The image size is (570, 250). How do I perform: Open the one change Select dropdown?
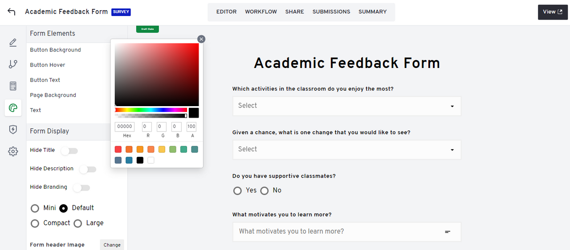(x=346, y=150)
